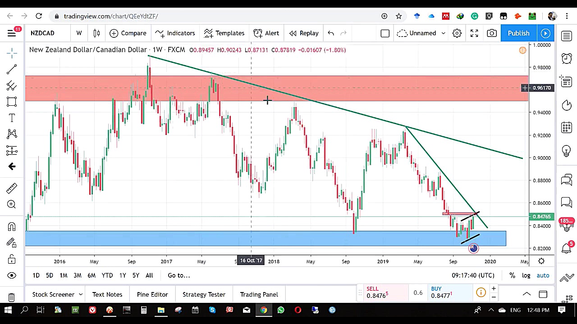This screenshot has width=577, height=324.
Task: Open ideas stream with 185 badge
Action: 567,224
